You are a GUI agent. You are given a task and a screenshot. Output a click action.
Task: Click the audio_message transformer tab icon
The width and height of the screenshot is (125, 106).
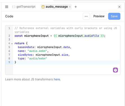(43, 7)
